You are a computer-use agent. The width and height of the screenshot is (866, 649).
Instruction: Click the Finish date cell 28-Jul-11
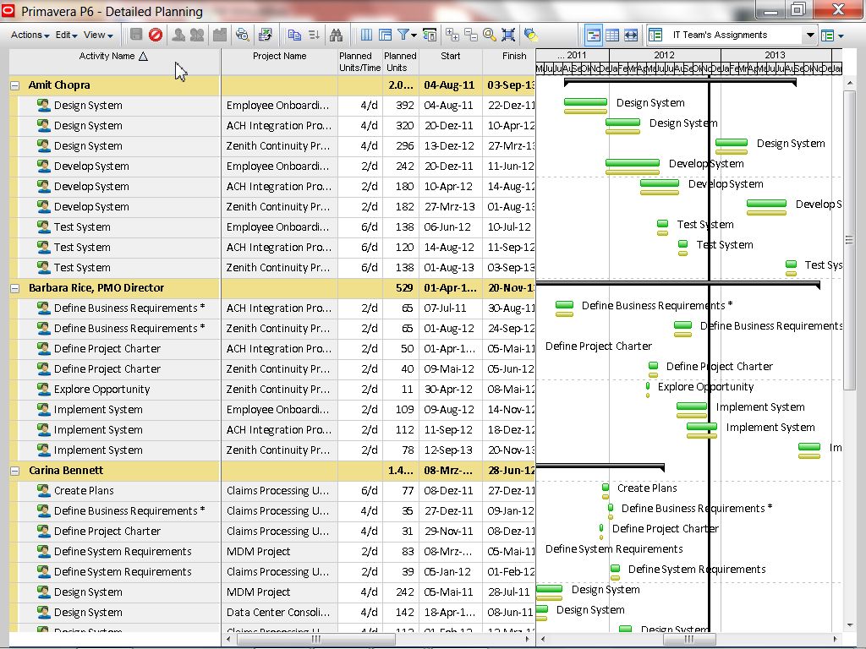[x=508, y=592]
